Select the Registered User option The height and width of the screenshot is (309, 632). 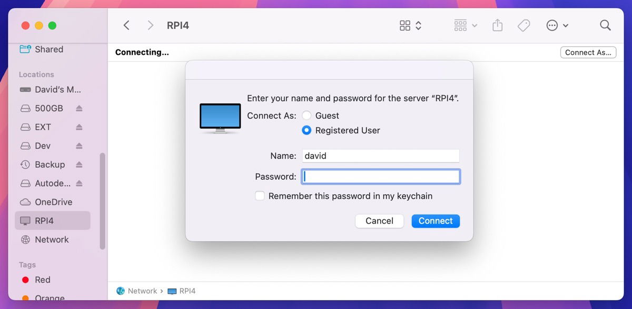pos(307,130)
